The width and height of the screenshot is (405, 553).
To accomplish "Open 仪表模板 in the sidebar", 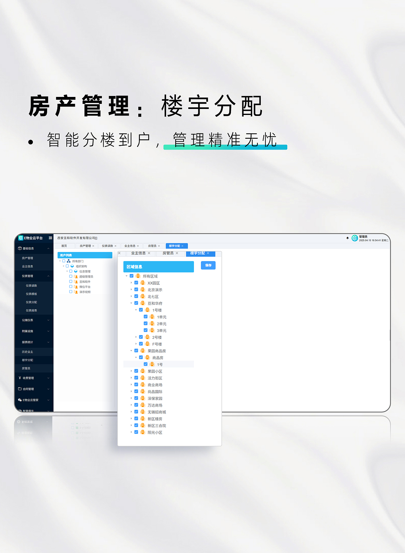I will (x=31, y=294).
